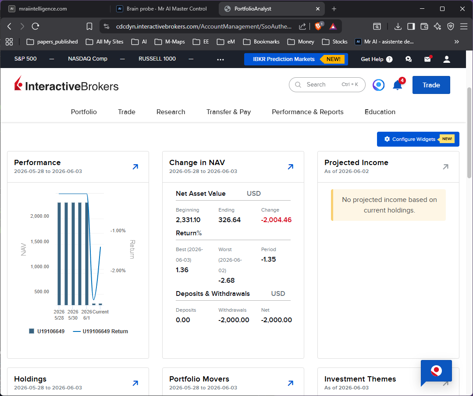
Task: Open the messages envelope icon
Action: 428,59
